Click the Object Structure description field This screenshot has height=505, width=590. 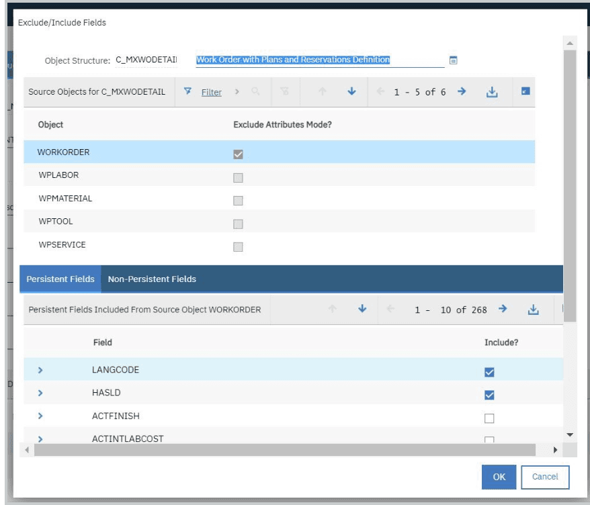point(320,60)
